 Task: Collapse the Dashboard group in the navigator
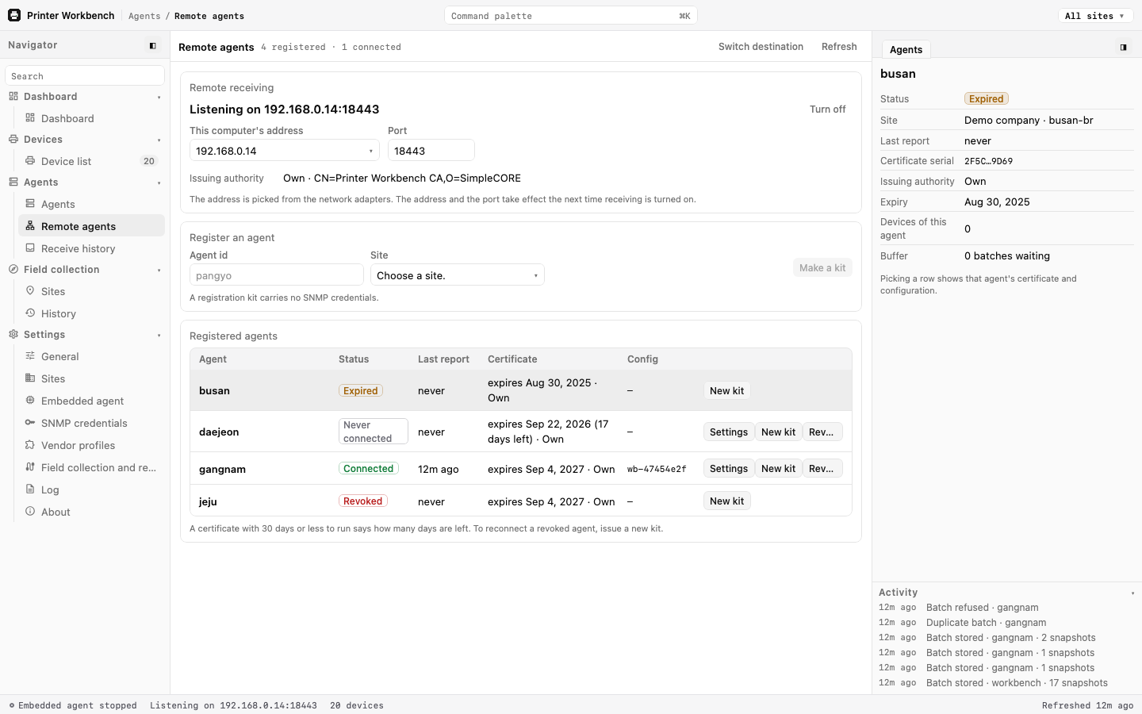click(159, 97)
